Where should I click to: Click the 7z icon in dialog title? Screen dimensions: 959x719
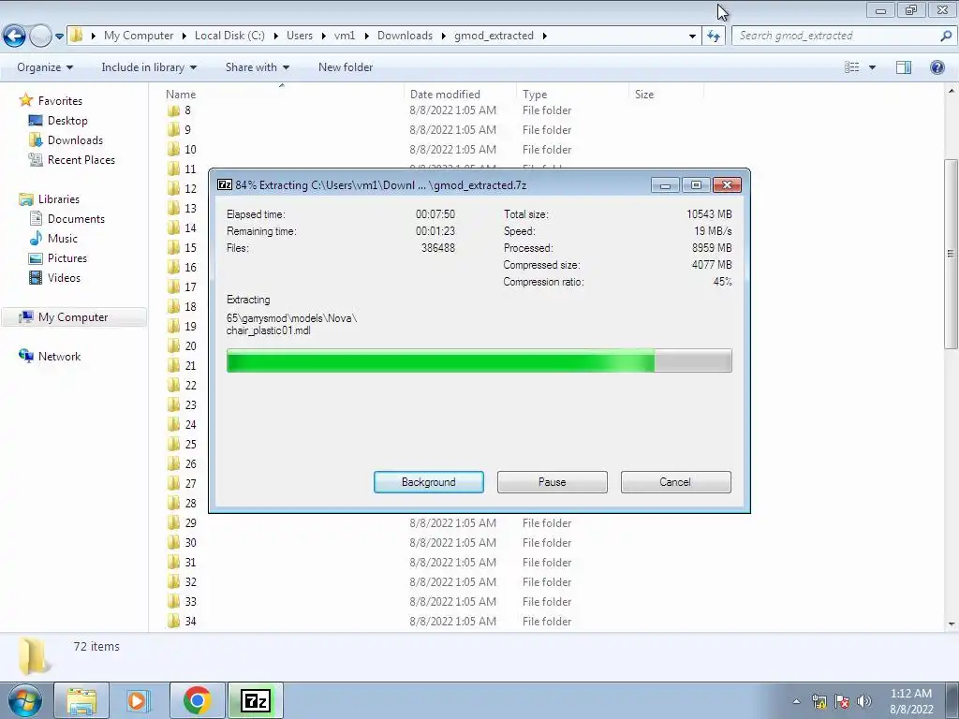pyautogui.click(x=225, y=184)
